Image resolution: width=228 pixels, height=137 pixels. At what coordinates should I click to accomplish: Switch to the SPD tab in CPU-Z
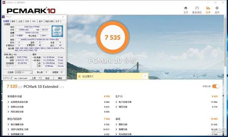tap(34, 21)
